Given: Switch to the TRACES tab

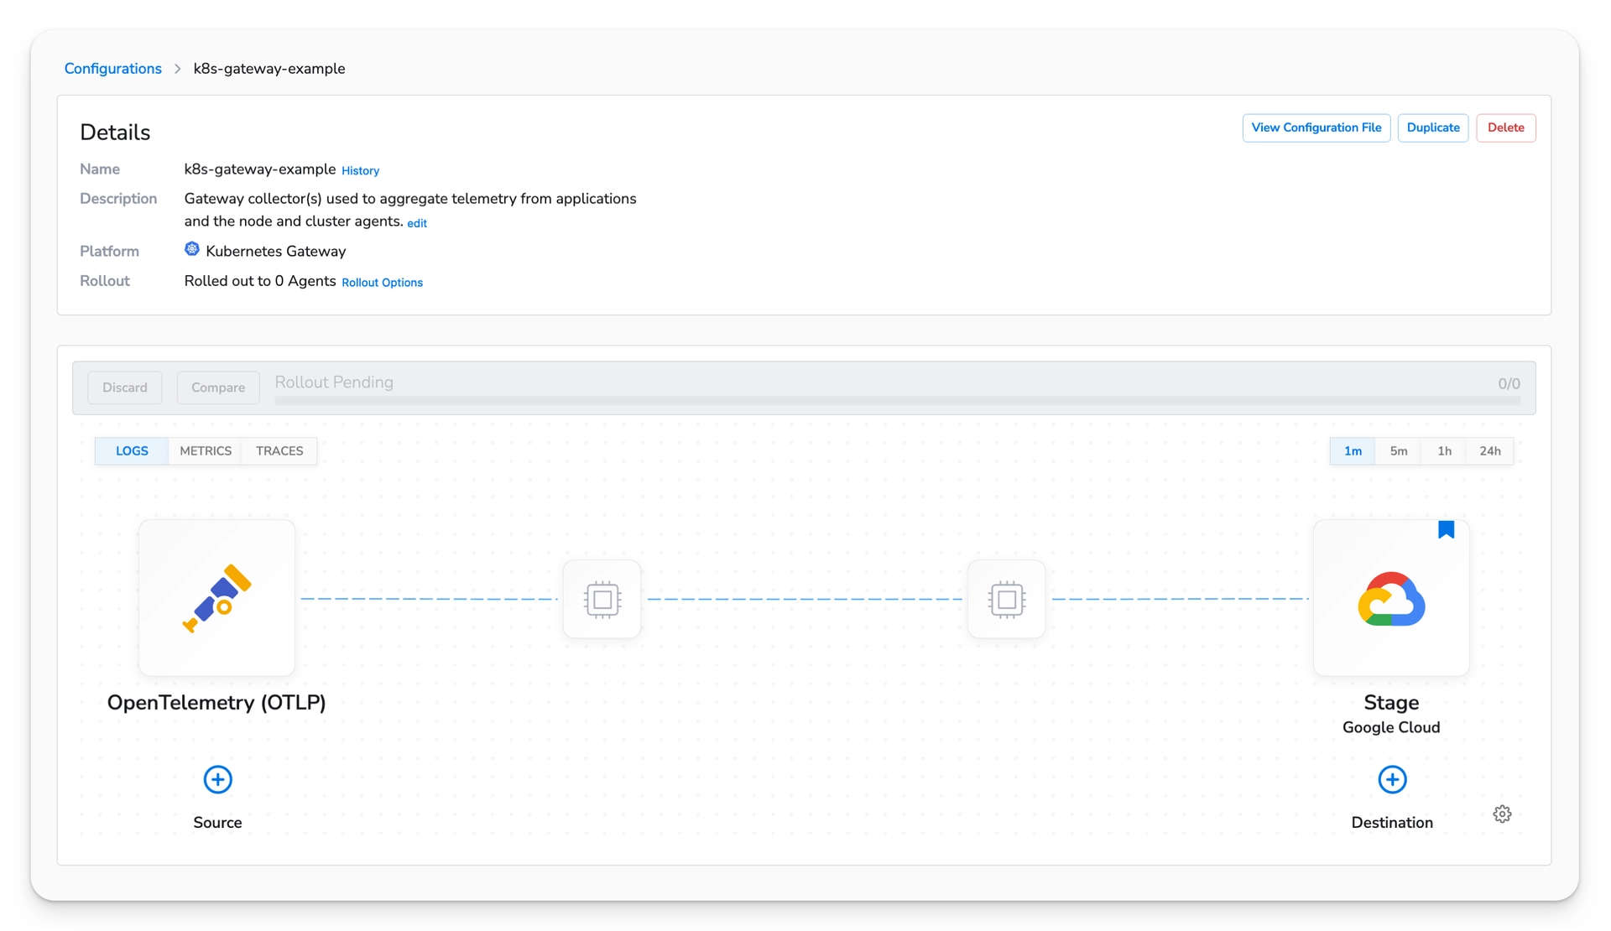Looking at the screenshot, I should click(279, 450).
